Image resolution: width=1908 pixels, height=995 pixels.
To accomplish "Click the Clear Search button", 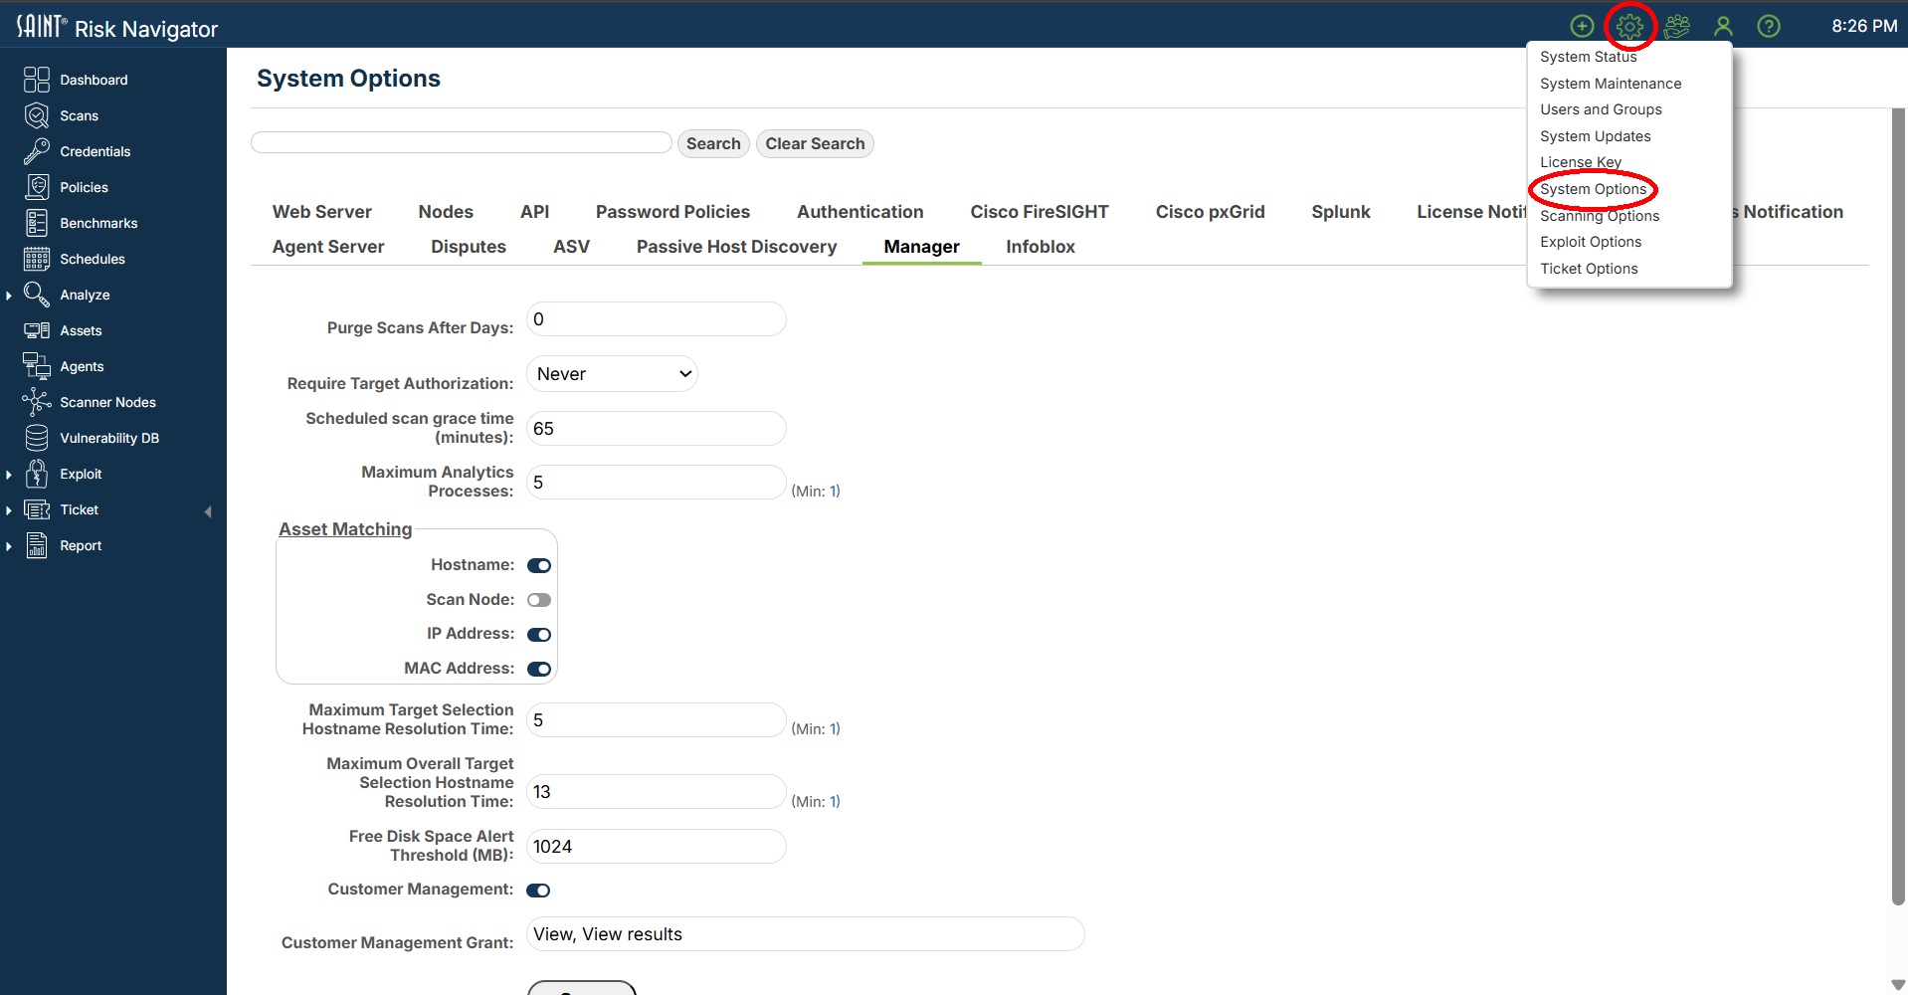I will [815, 143].
